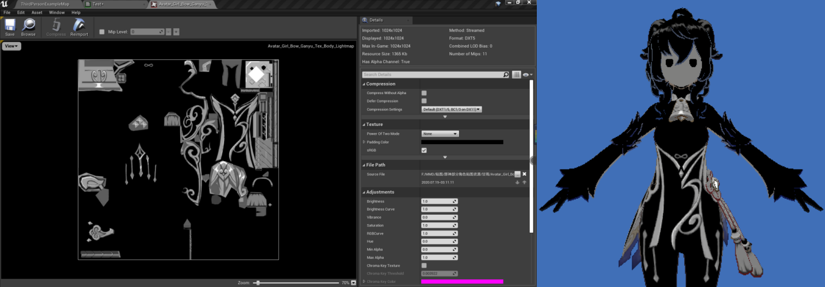Viewport: 825px width, 287px height.
Task: Click the 'Has Alpha Channel: True' text
Action: (x=386, y=61)
